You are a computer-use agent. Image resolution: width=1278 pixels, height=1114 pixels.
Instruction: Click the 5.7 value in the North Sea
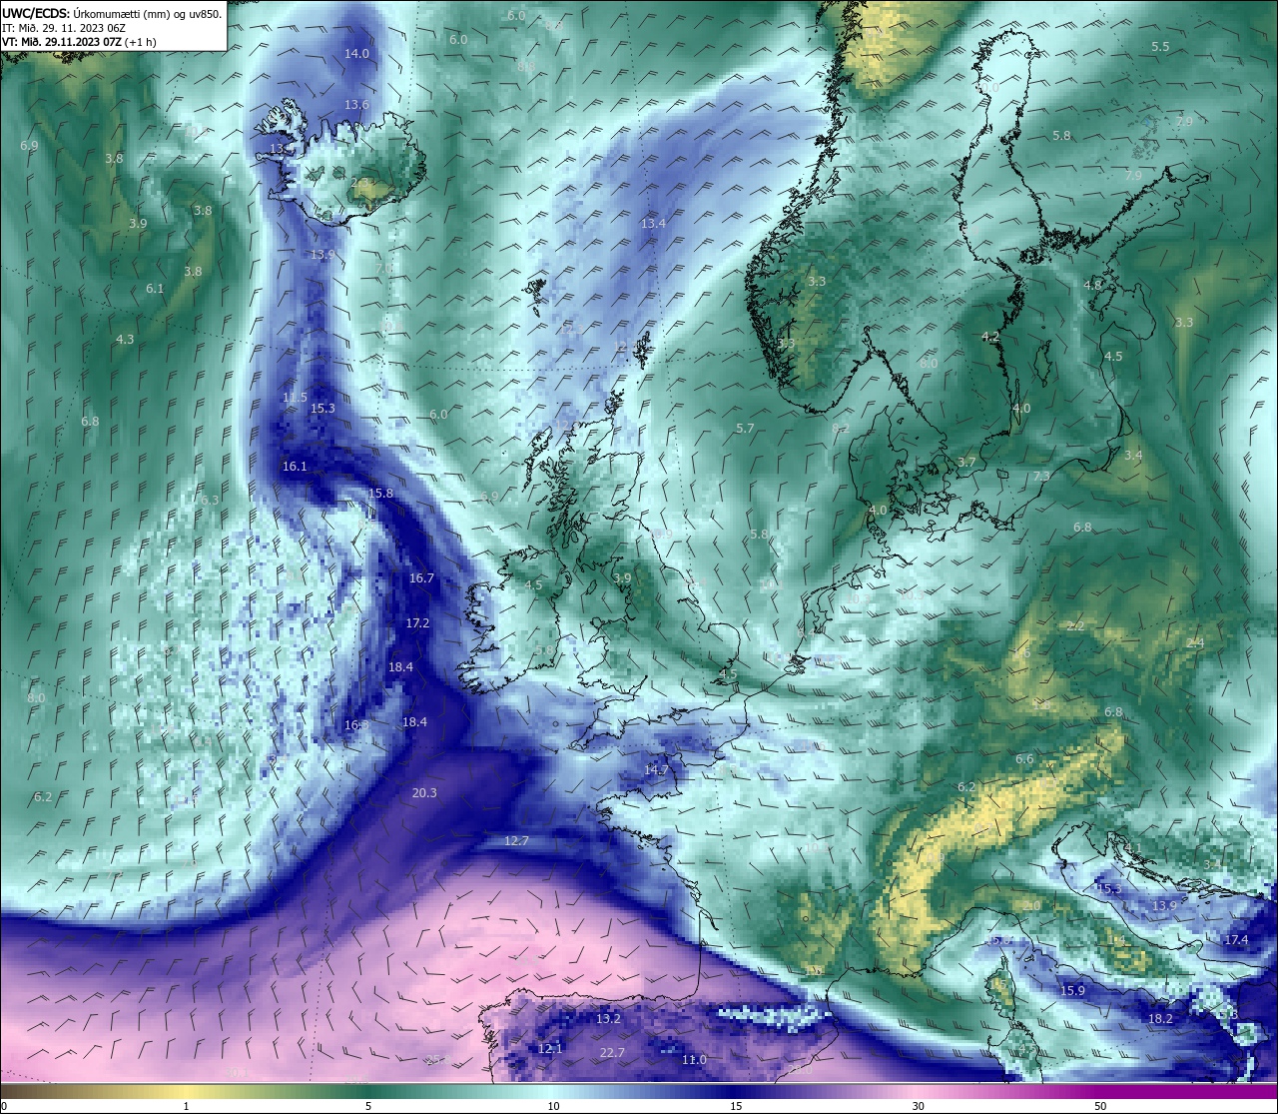pos(745,429)
